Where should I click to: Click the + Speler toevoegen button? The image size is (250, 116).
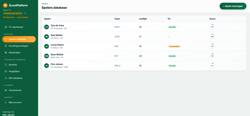point(233,6)
